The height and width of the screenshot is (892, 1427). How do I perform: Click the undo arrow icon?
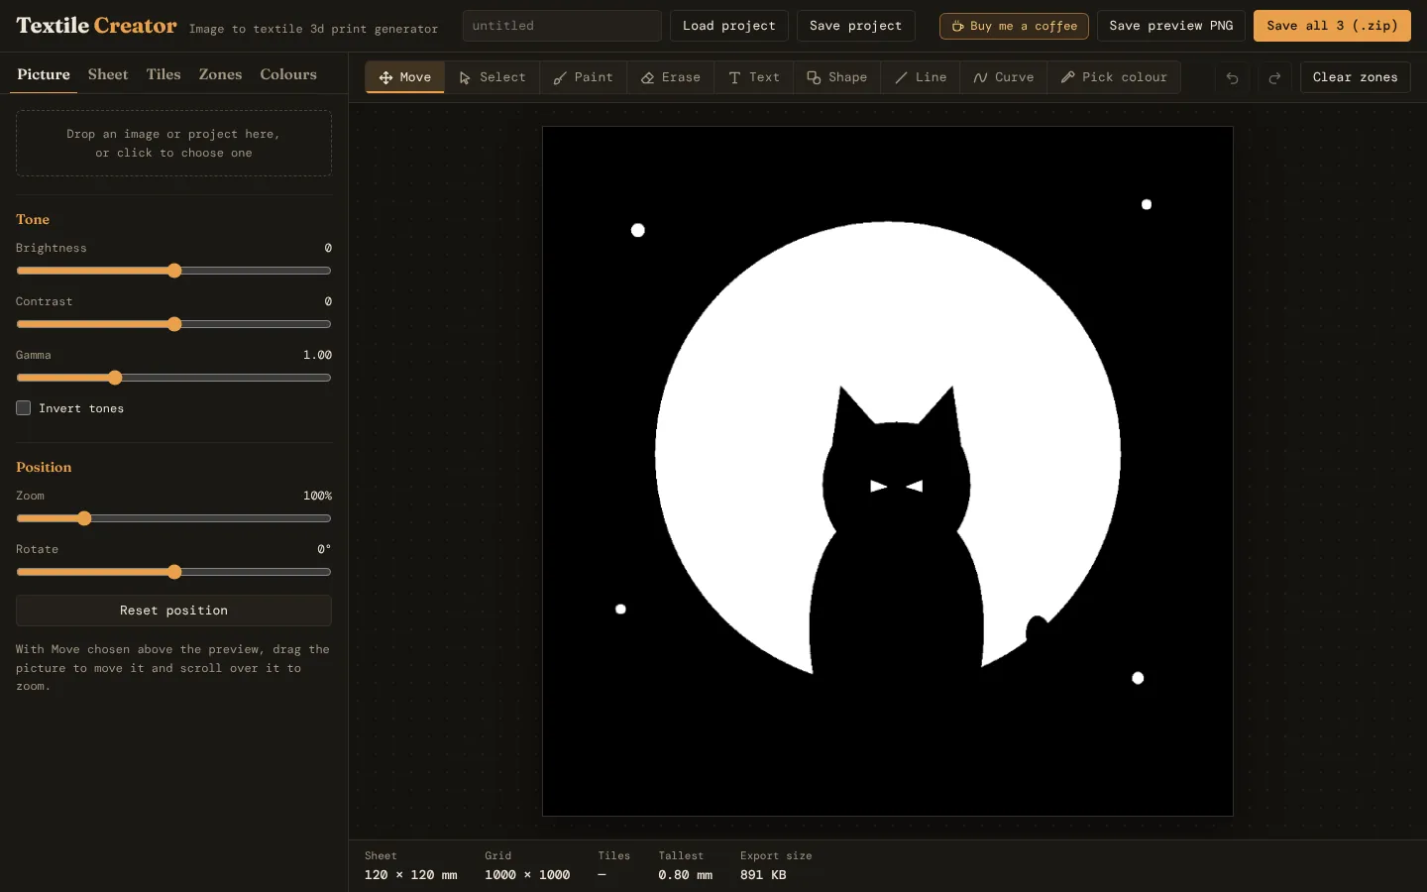point(1232,77)
